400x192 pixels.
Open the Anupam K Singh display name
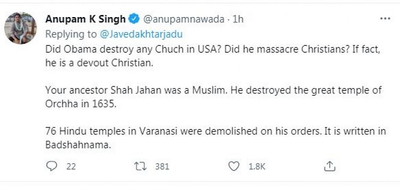click(x=86, y=19)
